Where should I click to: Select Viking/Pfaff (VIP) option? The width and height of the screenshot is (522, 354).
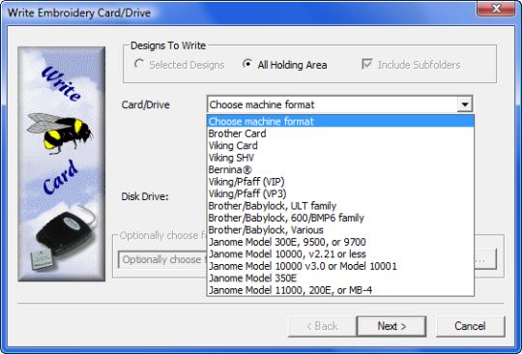click(340, 182)
